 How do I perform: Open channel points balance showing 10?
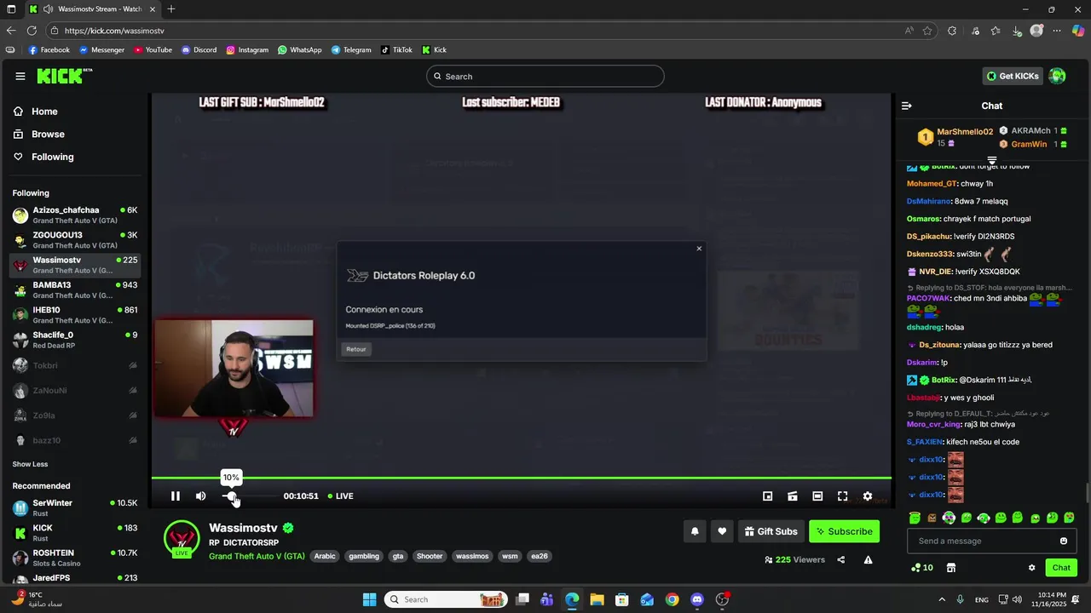[x=922, y=568]
